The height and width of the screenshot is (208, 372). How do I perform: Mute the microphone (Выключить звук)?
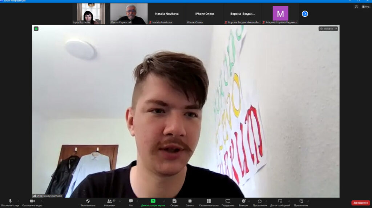10,201
